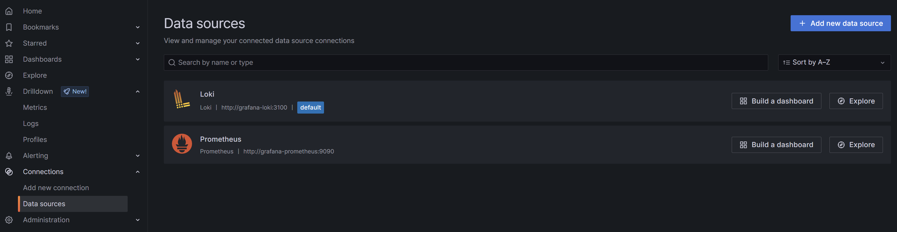897x232 pixels.
Task: Collapse the Connections section chevron
Action: 137,171
